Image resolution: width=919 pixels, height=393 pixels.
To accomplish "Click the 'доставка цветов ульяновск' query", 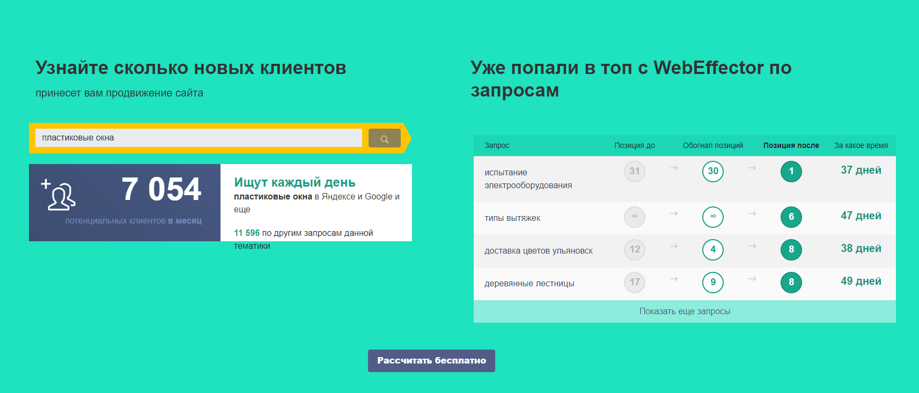I will pyautogui.click(x=539, y=251).
